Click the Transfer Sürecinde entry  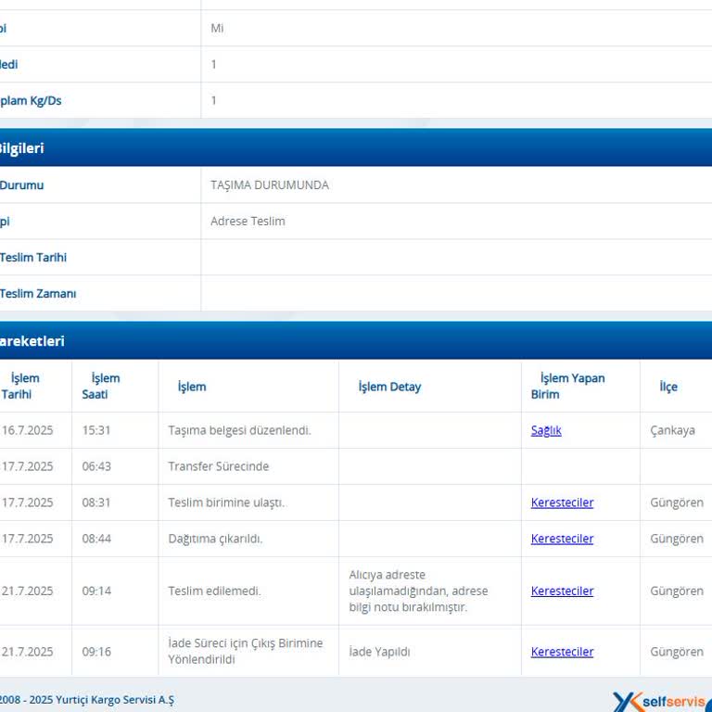tap(219, 466)
